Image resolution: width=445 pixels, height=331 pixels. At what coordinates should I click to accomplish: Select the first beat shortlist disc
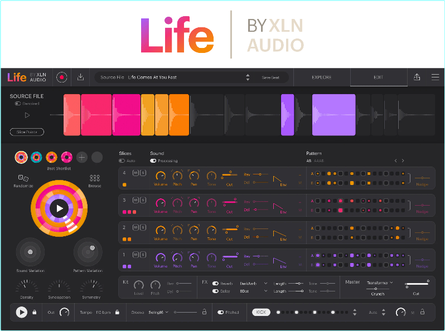(21, 157)
